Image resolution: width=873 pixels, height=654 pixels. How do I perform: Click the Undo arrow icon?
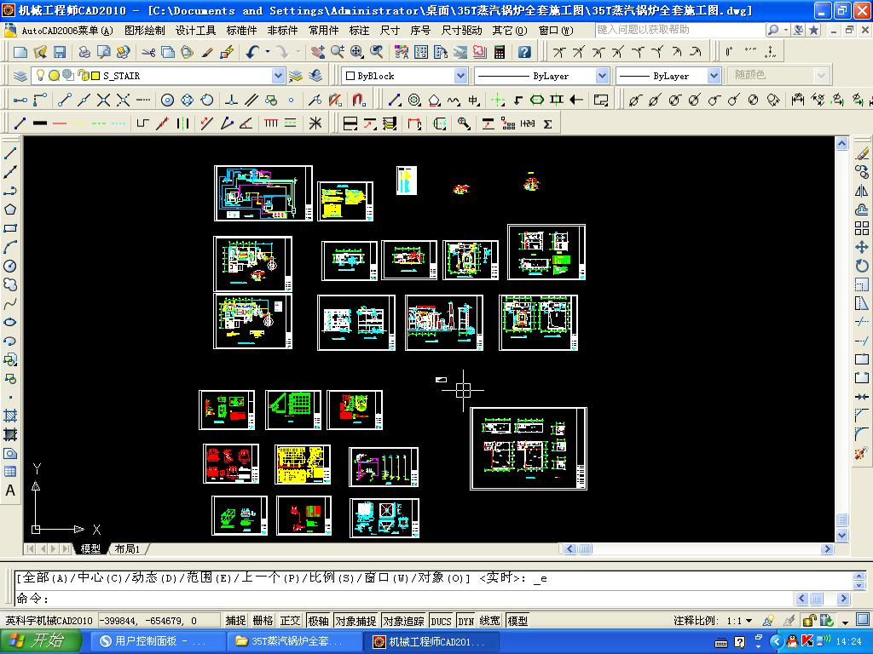[252, 52]
